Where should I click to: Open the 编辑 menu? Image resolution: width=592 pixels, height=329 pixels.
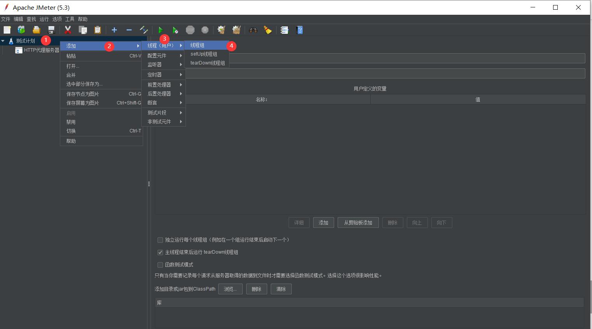18,19
